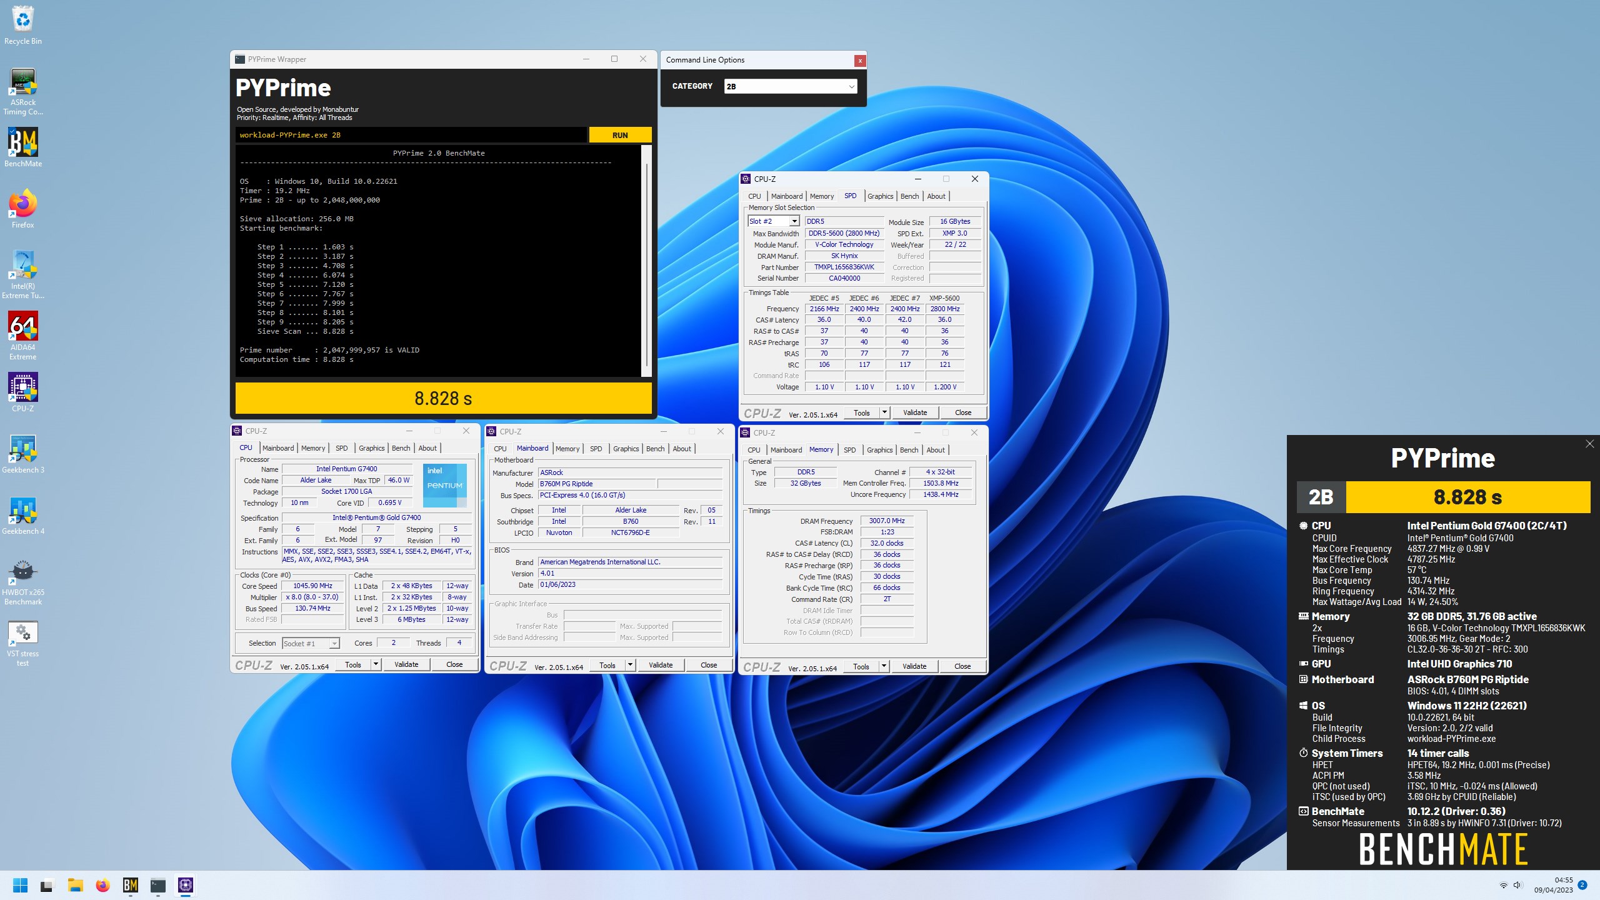The width and height of the screenshot is (1600, 900).
Task: Open the volume tray icon
Action: (1517, 885)
